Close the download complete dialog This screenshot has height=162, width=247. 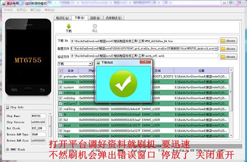click(145, 62)
